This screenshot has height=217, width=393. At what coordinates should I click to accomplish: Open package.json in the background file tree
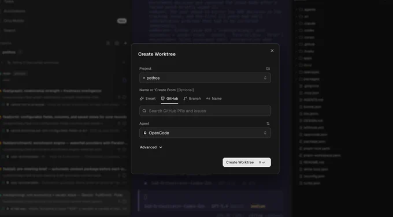click(314, 141)
